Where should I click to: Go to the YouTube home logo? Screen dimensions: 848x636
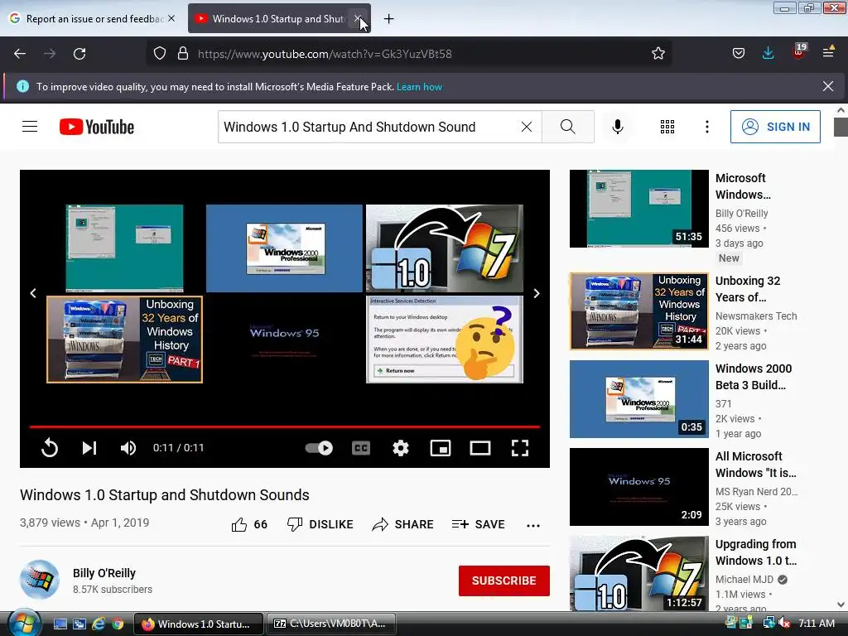click(x=96, y=127)
